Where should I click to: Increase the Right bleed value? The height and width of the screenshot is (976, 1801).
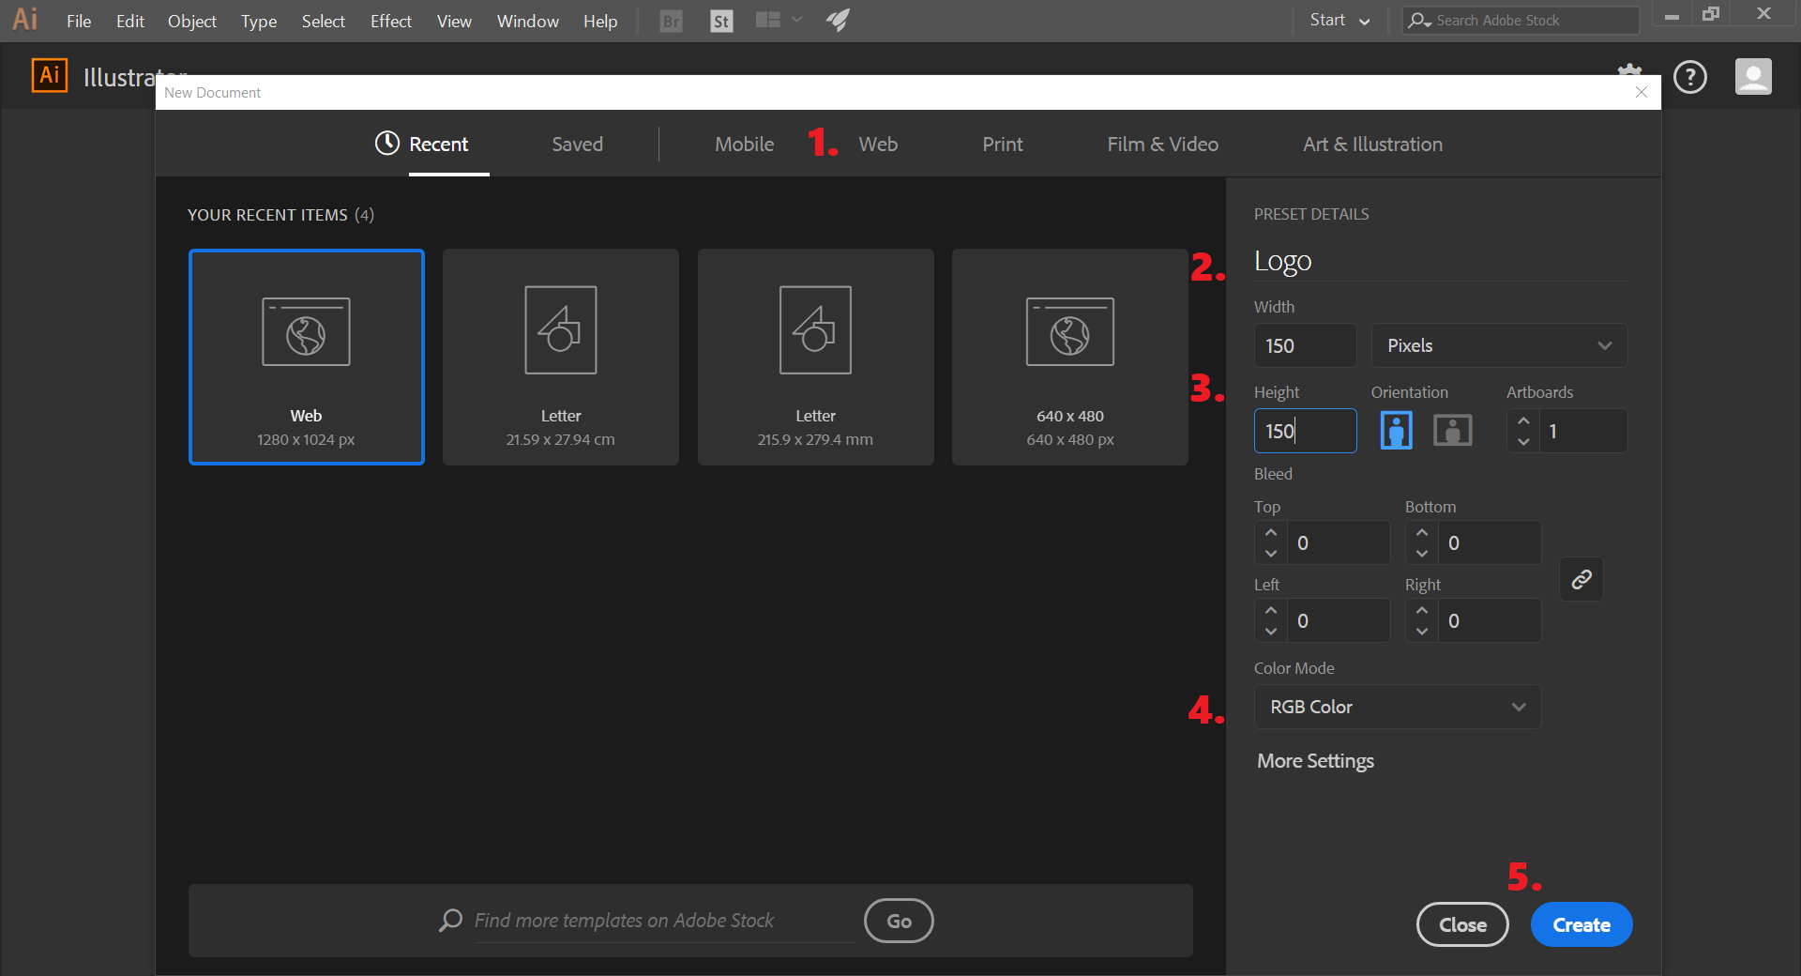tap(1422, 610)
